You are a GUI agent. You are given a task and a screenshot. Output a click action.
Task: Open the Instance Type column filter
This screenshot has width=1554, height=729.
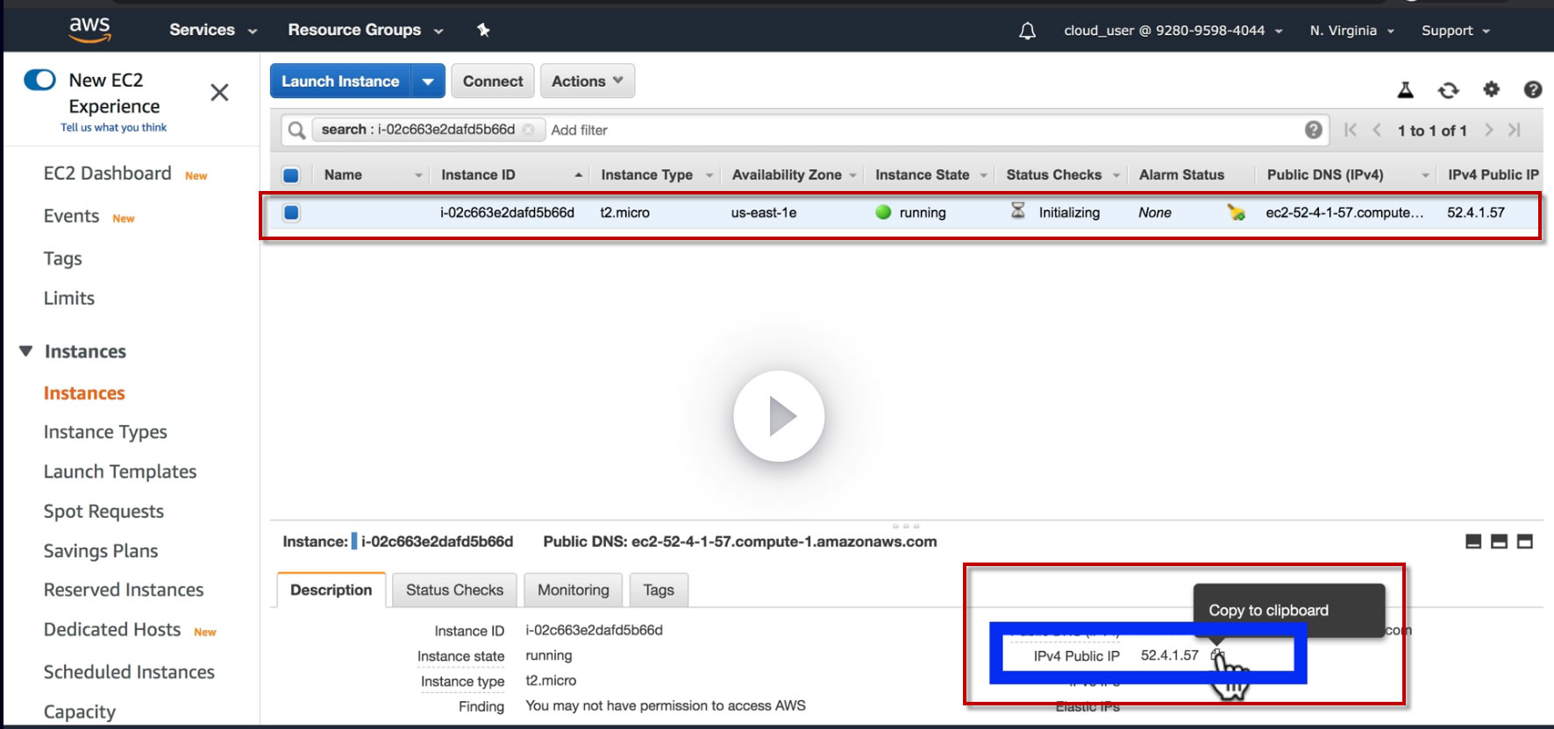(x=709, y=175)
